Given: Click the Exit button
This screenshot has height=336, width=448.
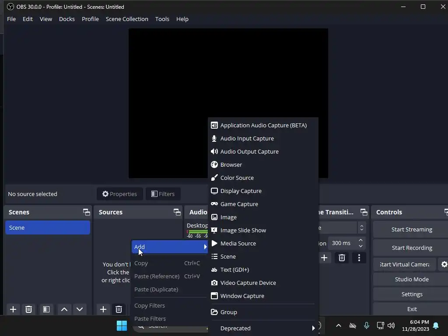Looking at the screenshot, I should point(412,309).
